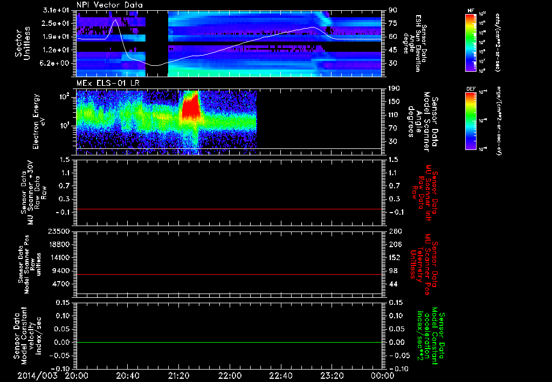Image resolution: width=552 pixels, height=382 pixels.
Task: Click the NF color scale bar
Action: [x=471, y=43]
